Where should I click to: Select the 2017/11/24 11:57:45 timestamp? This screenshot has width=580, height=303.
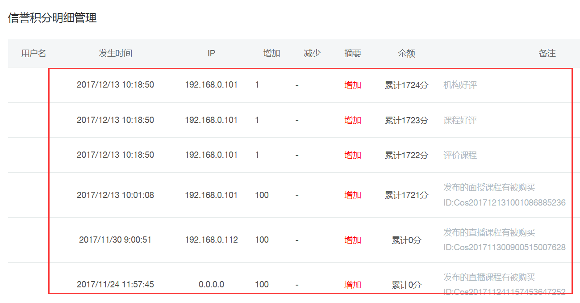click(x=115, y=285)
